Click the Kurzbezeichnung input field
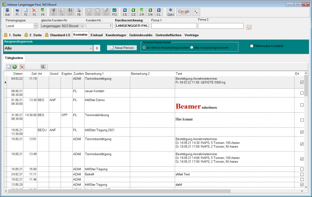 point(132,26)
